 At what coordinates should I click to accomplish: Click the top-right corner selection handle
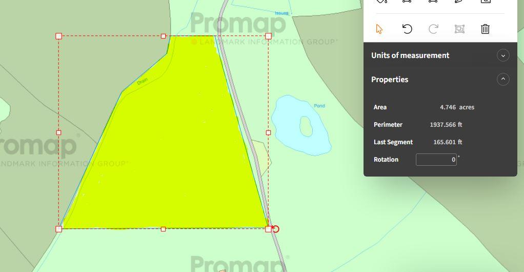[x=268, y=36]
